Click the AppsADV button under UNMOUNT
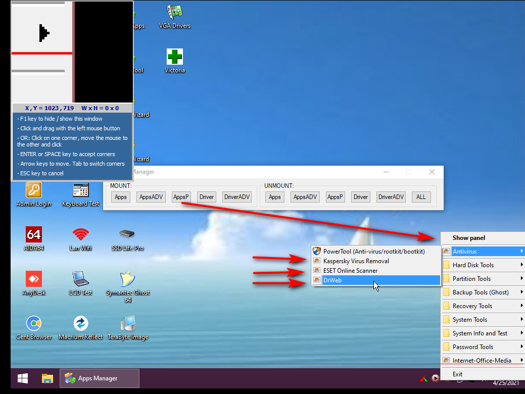 [x=305, y=197]
